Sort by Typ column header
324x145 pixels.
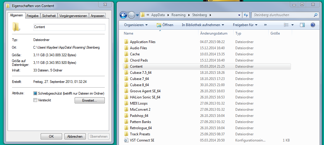click(x=251, y=33)
